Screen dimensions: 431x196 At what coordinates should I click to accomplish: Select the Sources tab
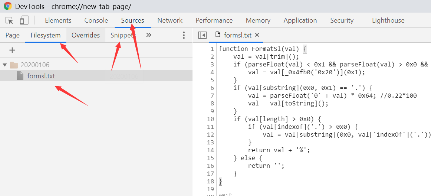[x=132, y=20]
